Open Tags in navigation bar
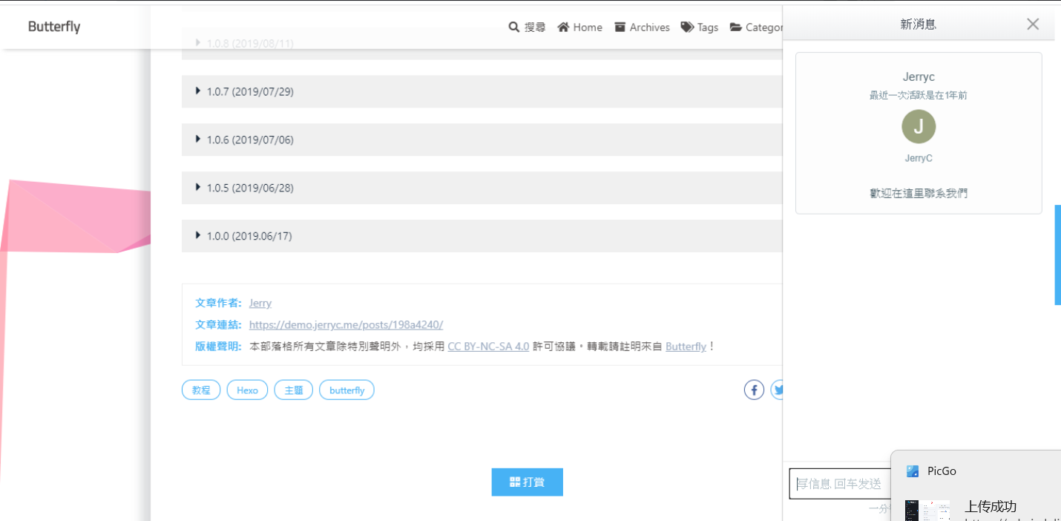 700,27
